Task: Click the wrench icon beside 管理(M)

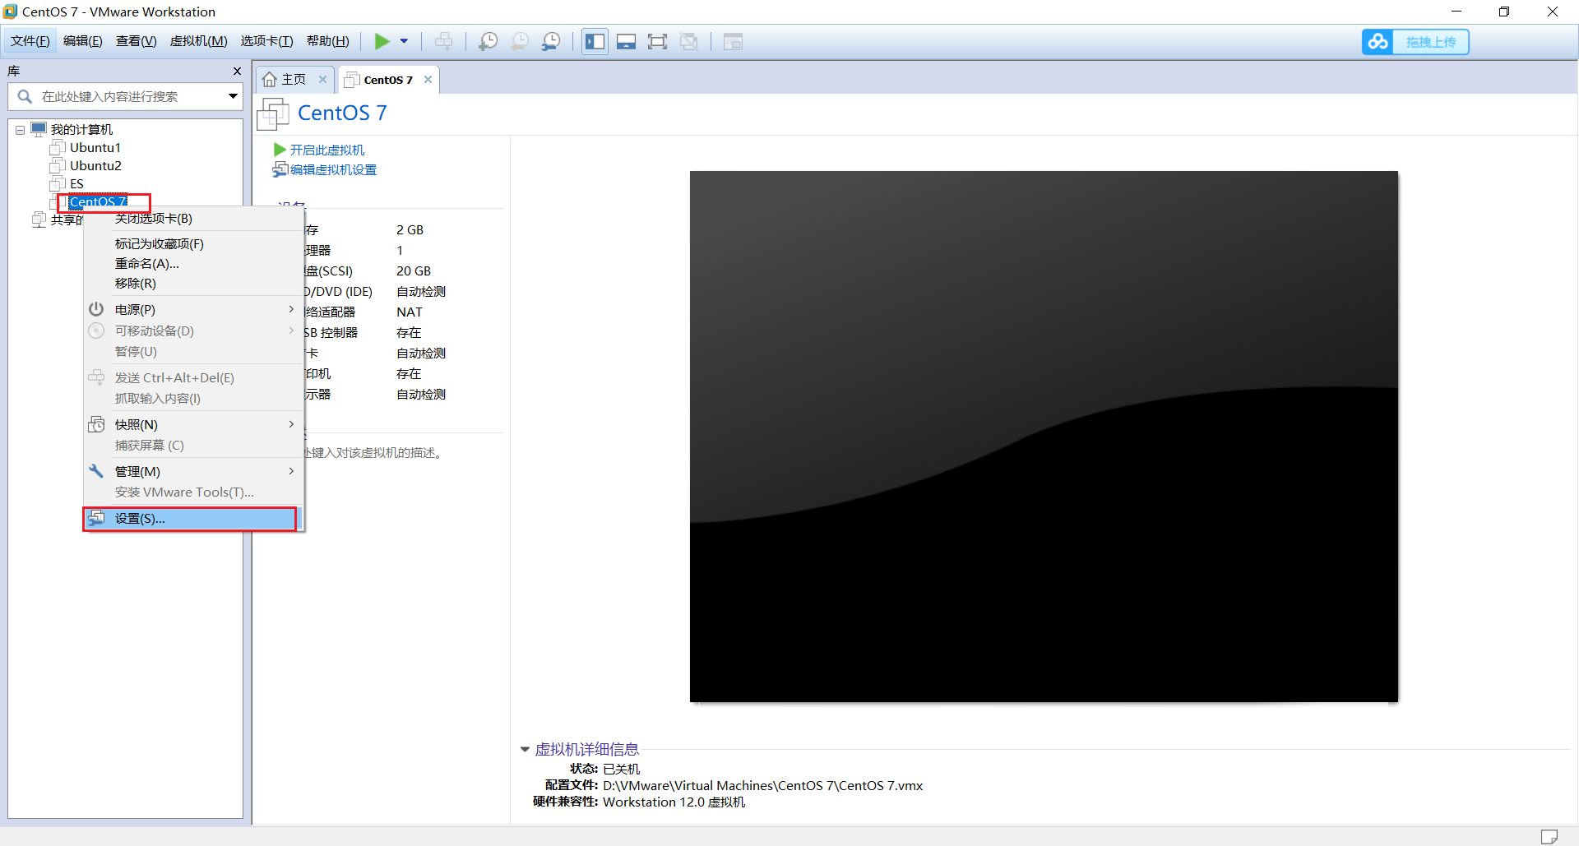Action: click(x=96, y=471)
